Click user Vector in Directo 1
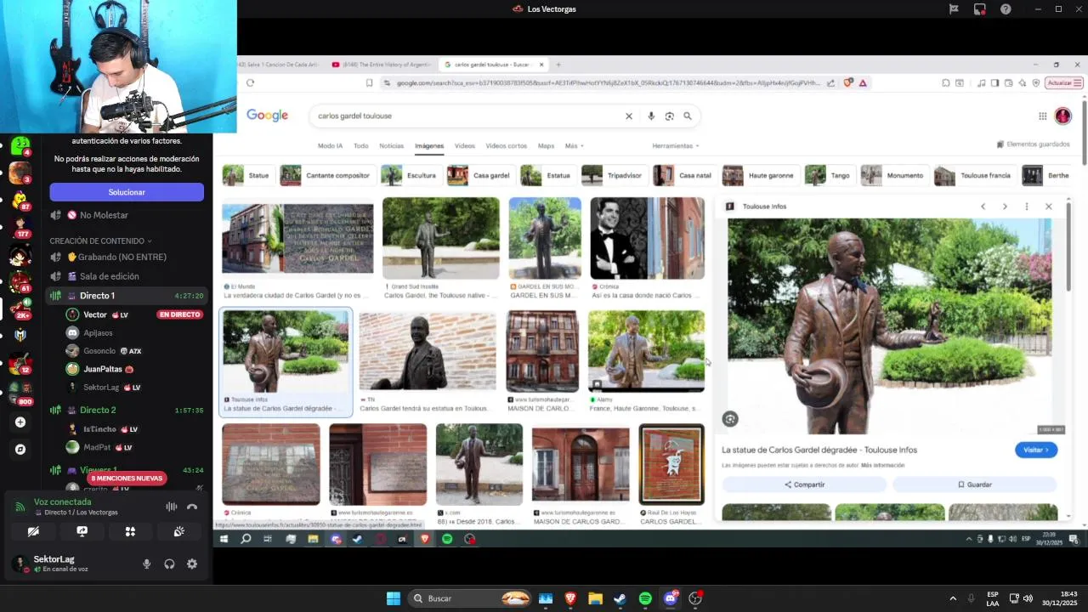 pyautogui.click(x=95, y=314)
